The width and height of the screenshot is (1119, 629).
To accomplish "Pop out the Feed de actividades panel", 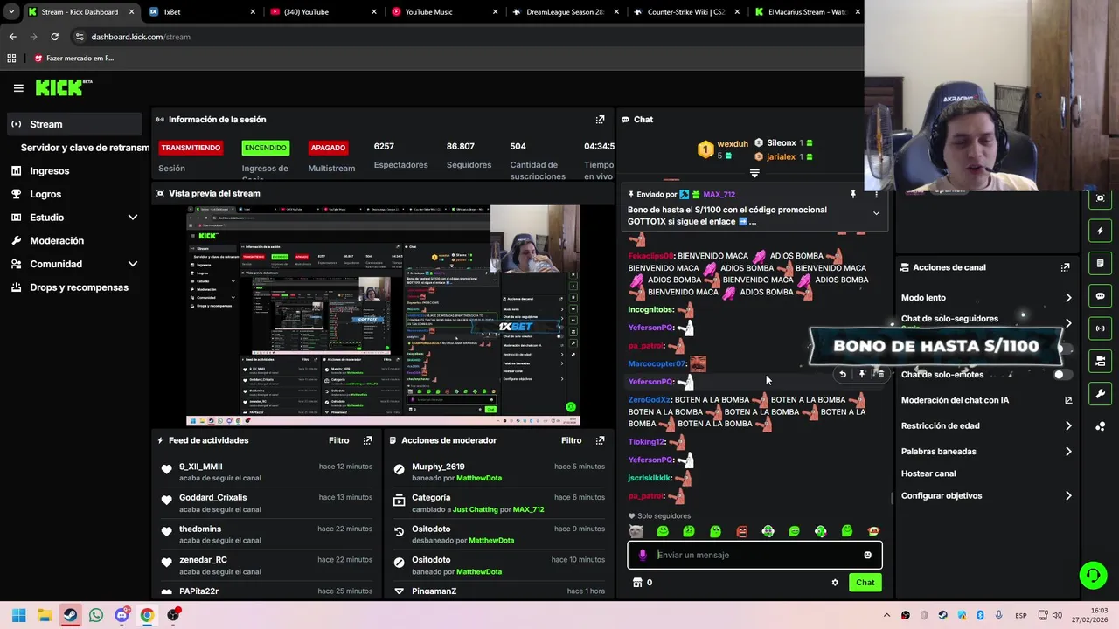I will (368, 440).
